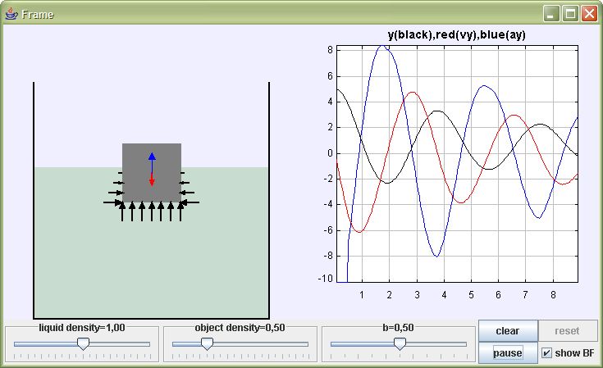Screen dimensions: 603x368
Task: Click the graph title y(black),red(vy),blue(ay)
Action: [x=456, y=35]
